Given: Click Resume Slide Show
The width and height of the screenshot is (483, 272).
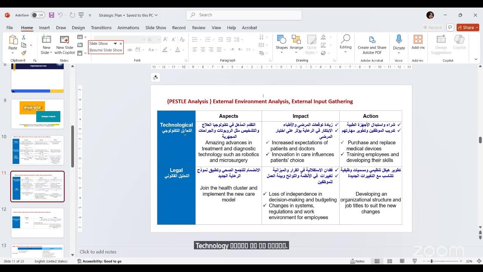Looking at the screenshot, I should (106, 50).
